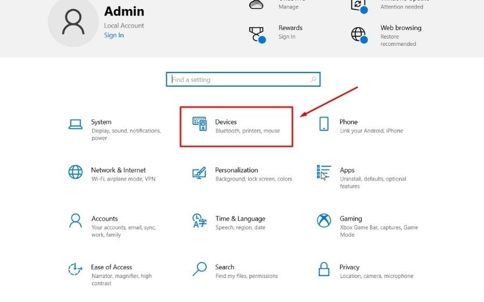484x302 pixels.
Task: Click 'Restore recommended' under Web browsing
Action: pos(398,40)
